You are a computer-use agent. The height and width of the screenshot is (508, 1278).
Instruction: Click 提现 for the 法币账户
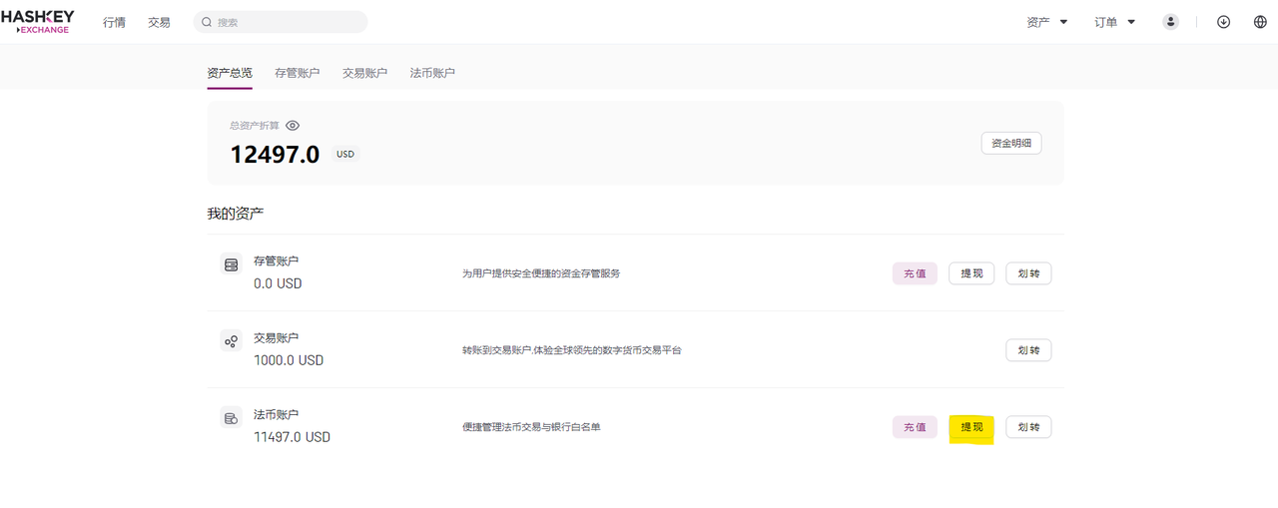(971, 427)
